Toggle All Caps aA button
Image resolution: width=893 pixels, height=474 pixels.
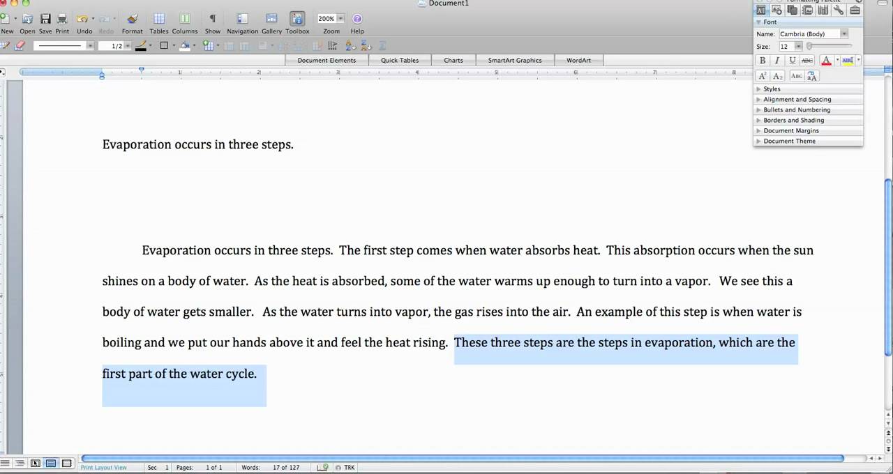click(812, 76)
